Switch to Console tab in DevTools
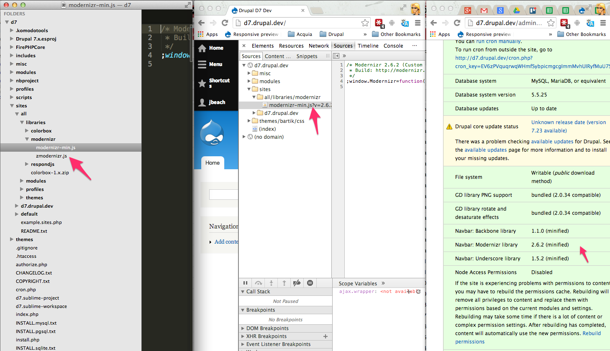The image size is (610, 351). (393, 46)
